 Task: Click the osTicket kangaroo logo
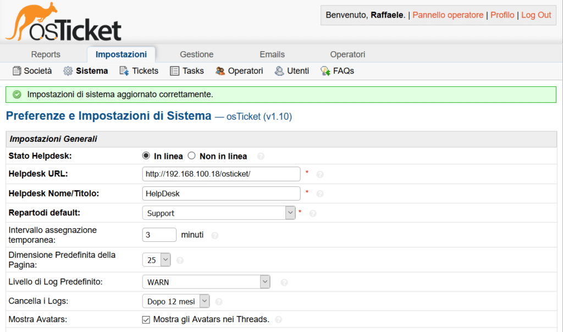(63, 22)
